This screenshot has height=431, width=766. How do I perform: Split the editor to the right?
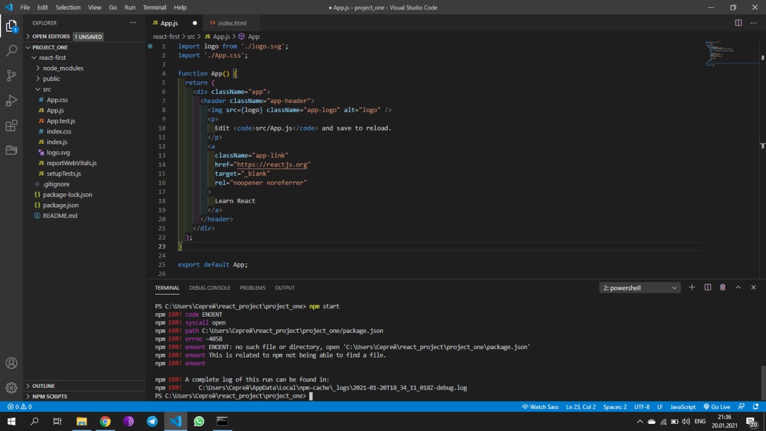pos(738,23)
